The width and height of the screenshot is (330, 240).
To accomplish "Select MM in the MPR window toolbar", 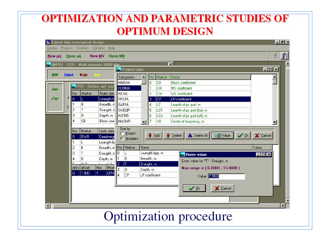I will (55, 75).
